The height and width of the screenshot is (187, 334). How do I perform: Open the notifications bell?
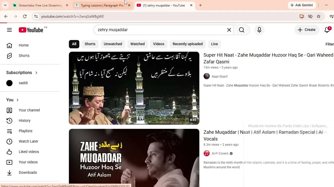click(327, 30)
